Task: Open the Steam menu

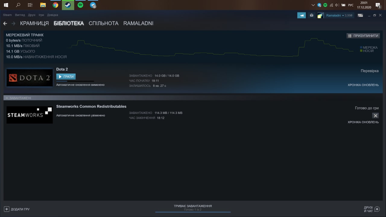Action: (x=7, y=15)
